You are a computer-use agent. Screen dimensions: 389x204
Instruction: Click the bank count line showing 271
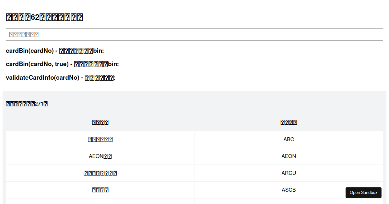(27, 104)
